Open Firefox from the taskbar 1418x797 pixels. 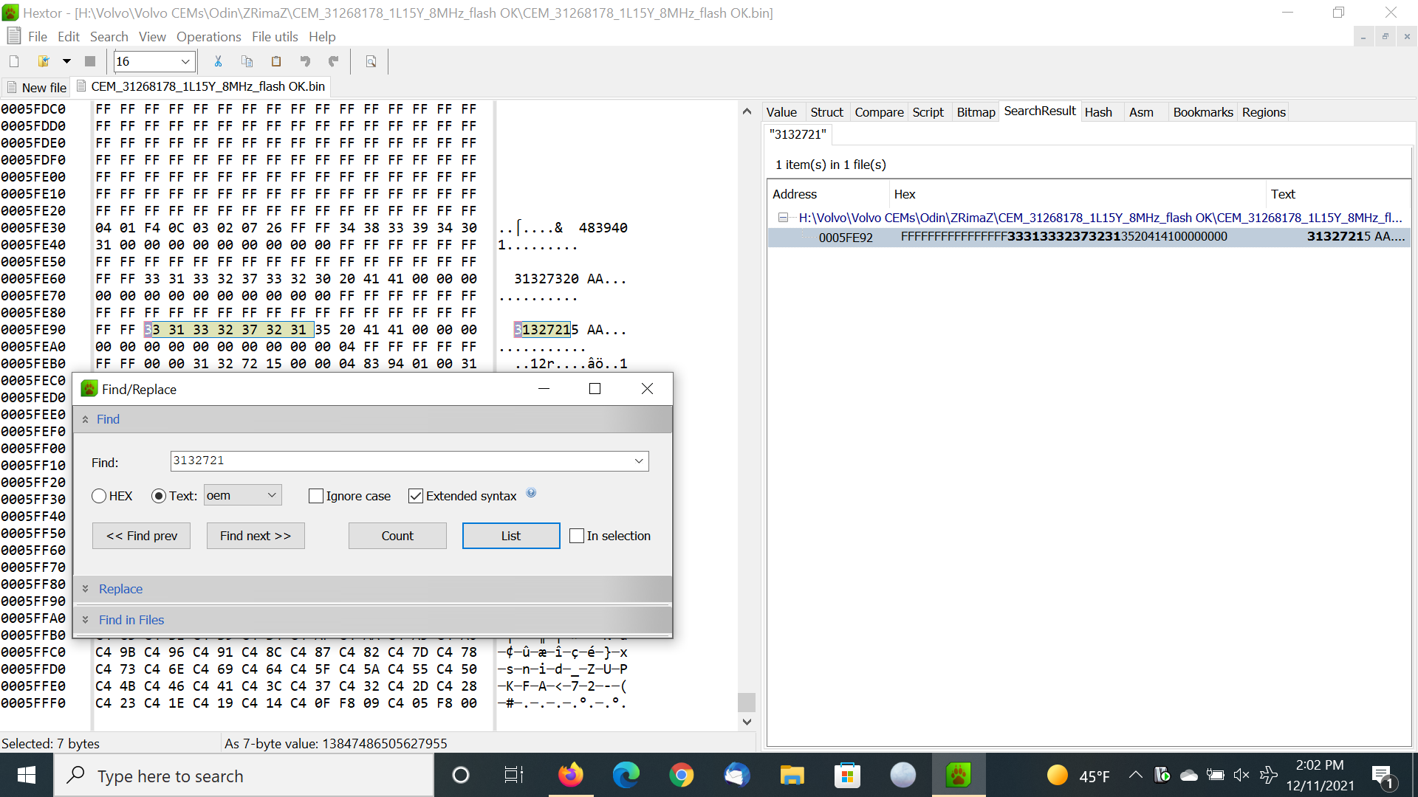pos(570,776)
